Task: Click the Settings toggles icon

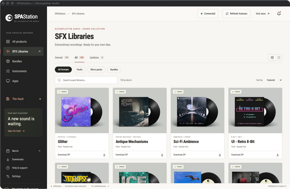Action: [x=8, y=176]
